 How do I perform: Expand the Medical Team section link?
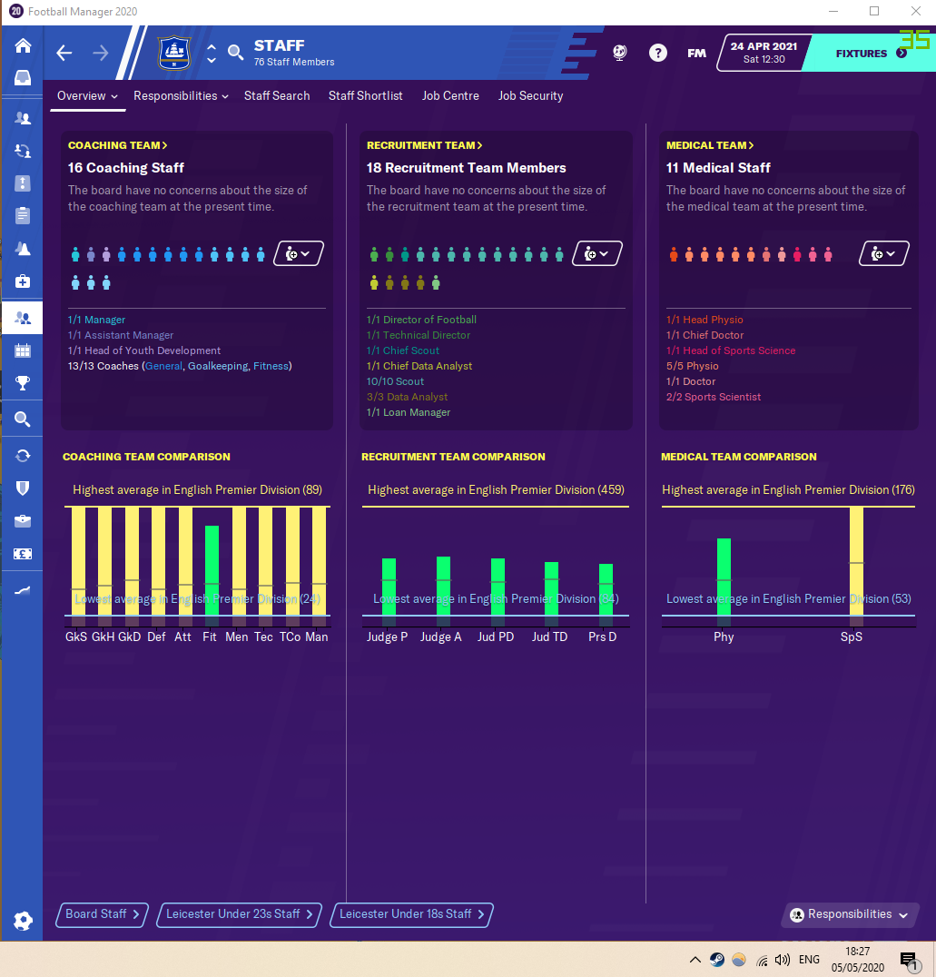tap(710, 145)
